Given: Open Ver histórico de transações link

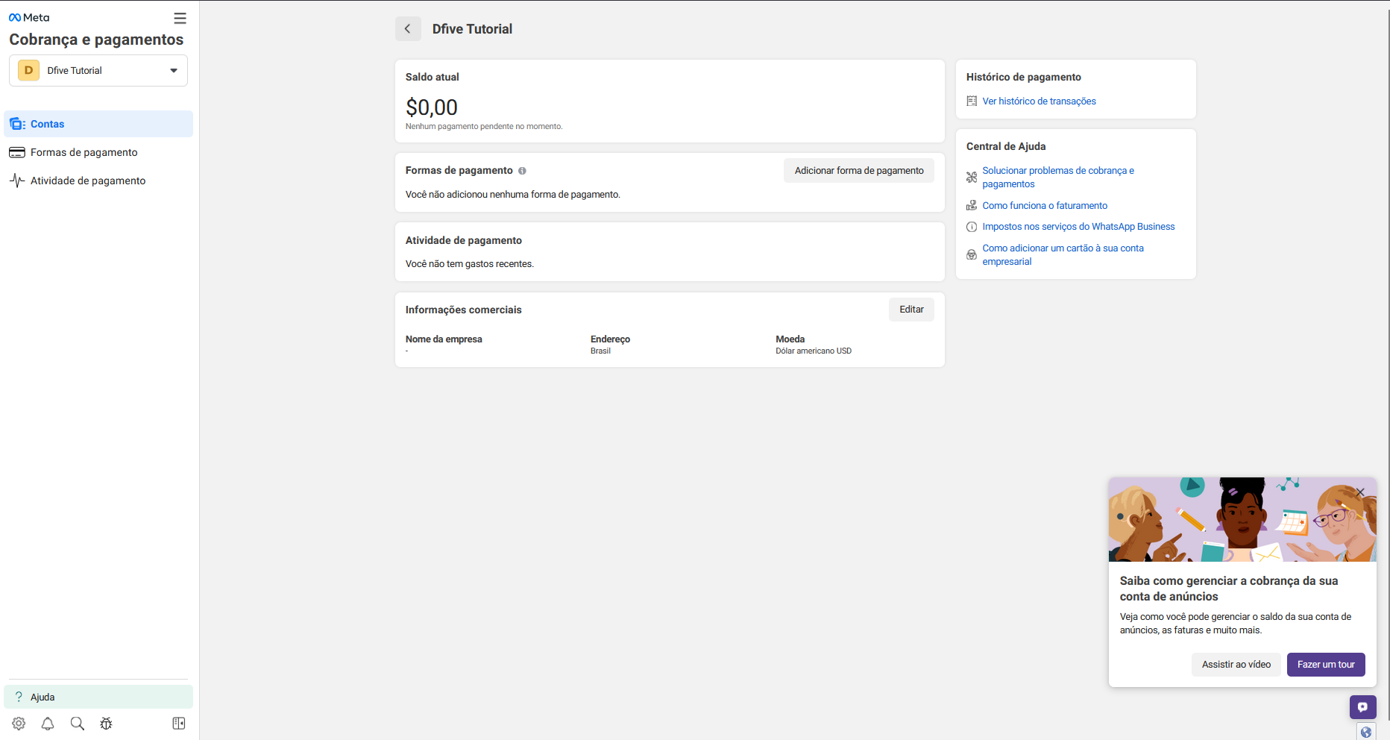Looking at the screenshot, I should [1038, 101].
